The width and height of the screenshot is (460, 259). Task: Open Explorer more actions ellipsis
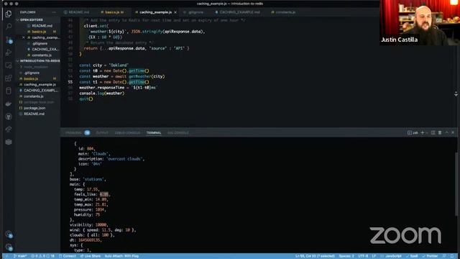[54, 12]
